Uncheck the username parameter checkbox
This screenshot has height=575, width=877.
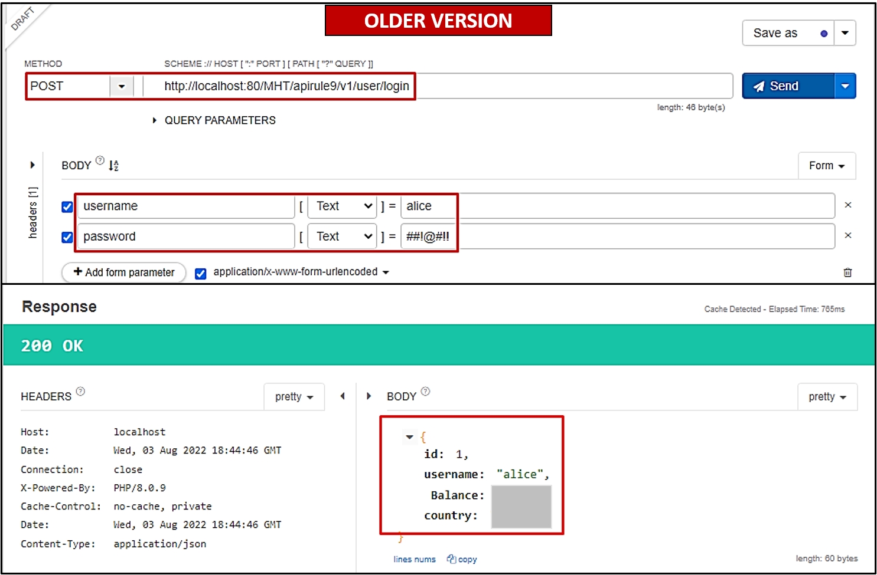click(x=67, y=206)
